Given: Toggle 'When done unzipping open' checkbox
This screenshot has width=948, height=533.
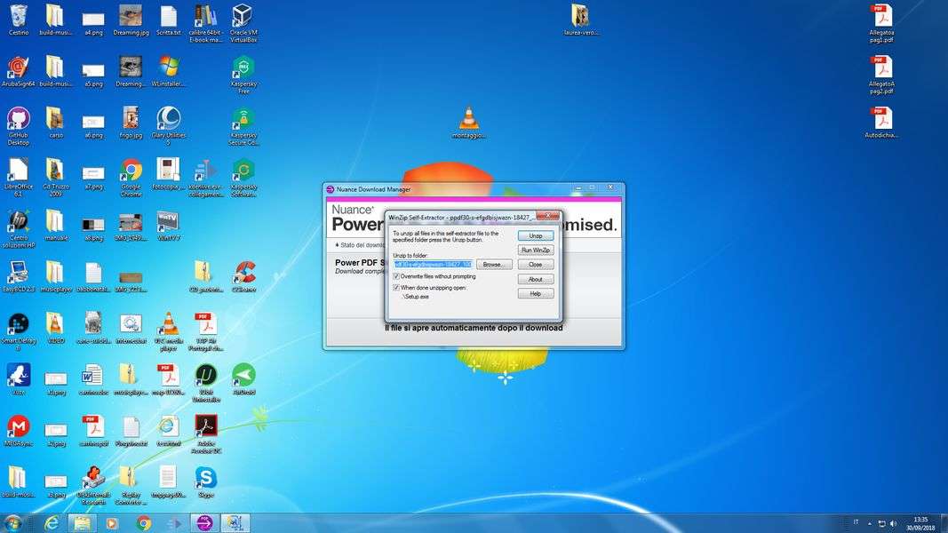Looking at the screenshot, I should [x=396, y=288].
